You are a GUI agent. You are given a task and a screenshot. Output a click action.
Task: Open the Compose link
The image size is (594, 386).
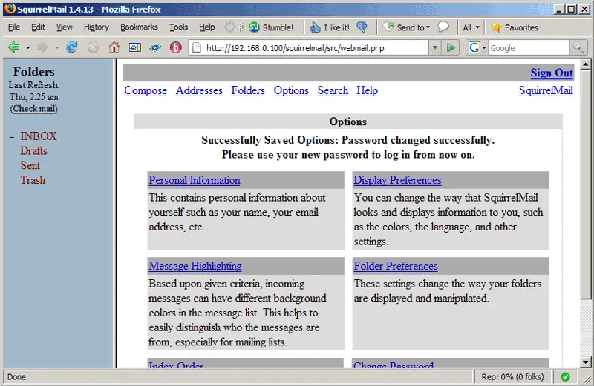tap(146, 90)
